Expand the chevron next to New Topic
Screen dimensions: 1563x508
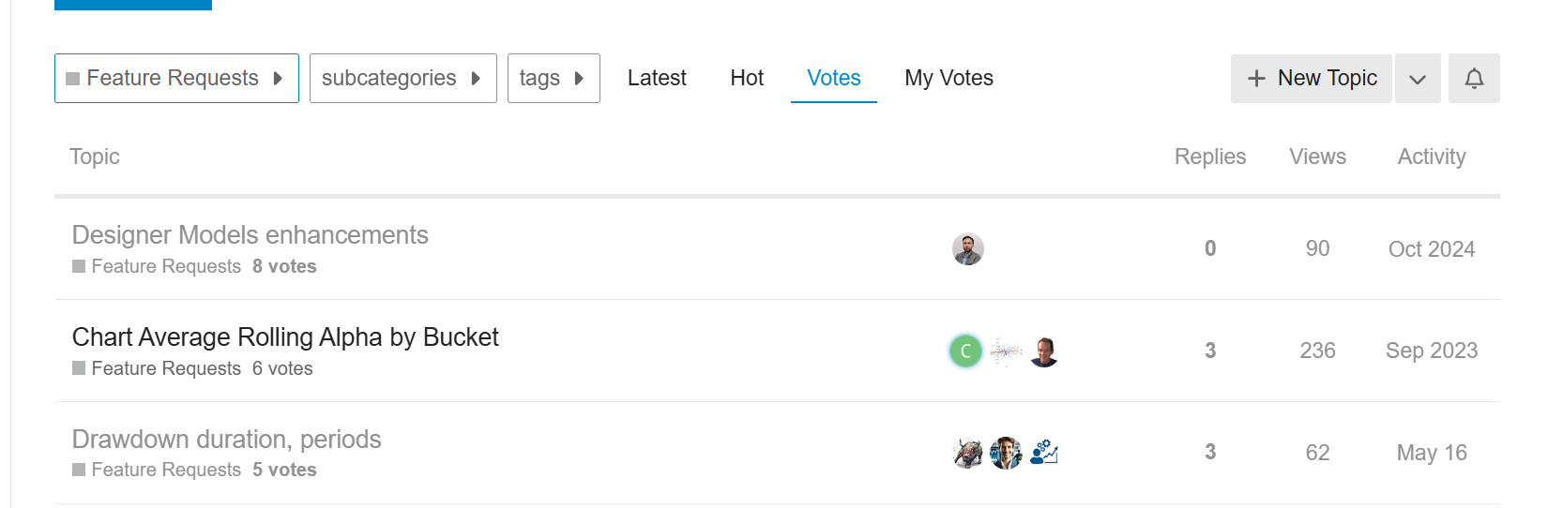[1418, 78]
